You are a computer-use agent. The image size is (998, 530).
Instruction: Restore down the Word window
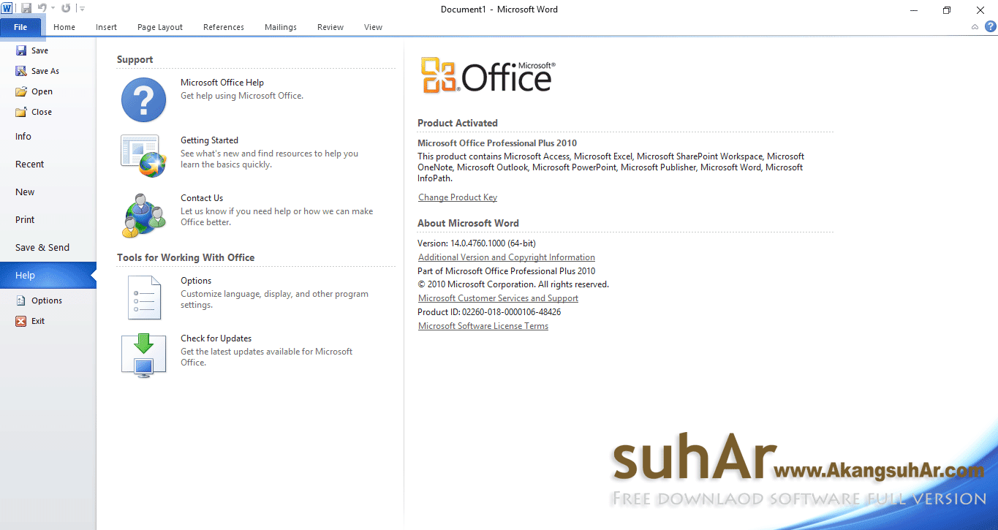(x=947, y=10)
